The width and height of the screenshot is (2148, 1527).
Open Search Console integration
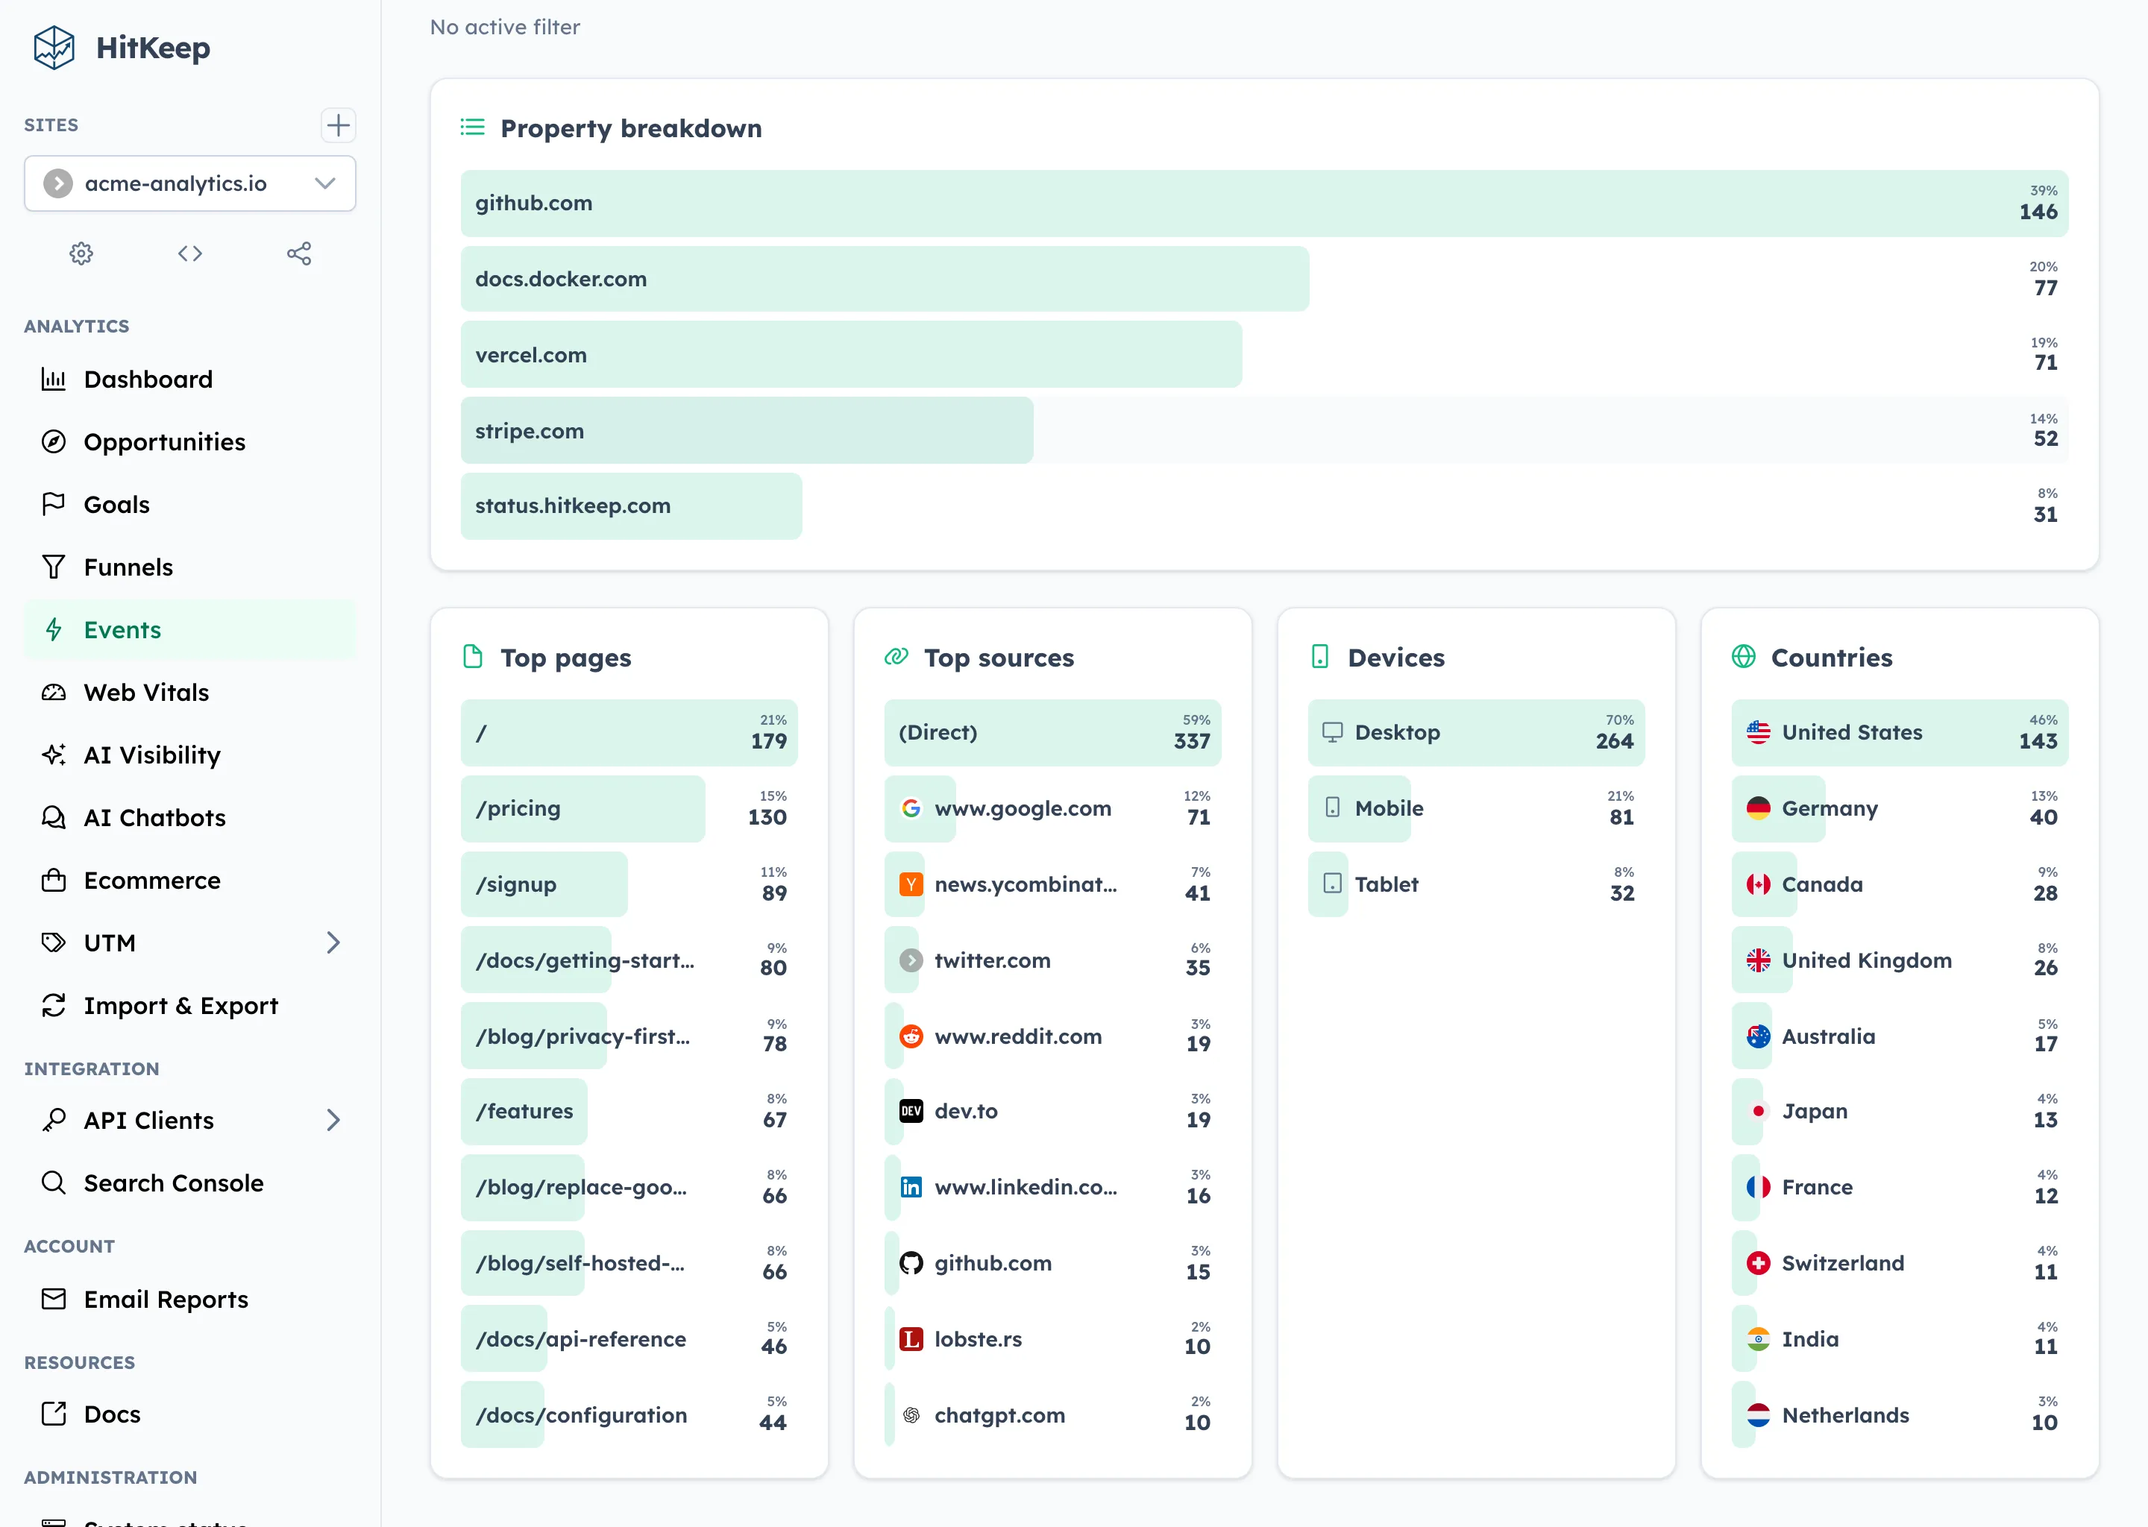click(x=190, y=1183)
